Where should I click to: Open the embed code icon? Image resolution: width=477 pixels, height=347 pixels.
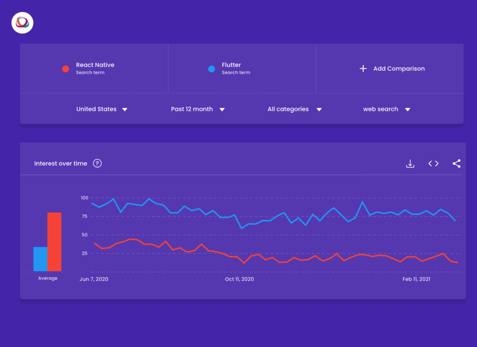(x=434, y=163)
